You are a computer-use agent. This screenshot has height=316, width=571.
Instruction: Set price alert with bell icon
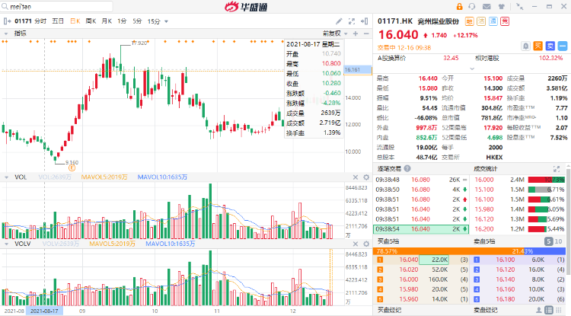click(525, 46)
